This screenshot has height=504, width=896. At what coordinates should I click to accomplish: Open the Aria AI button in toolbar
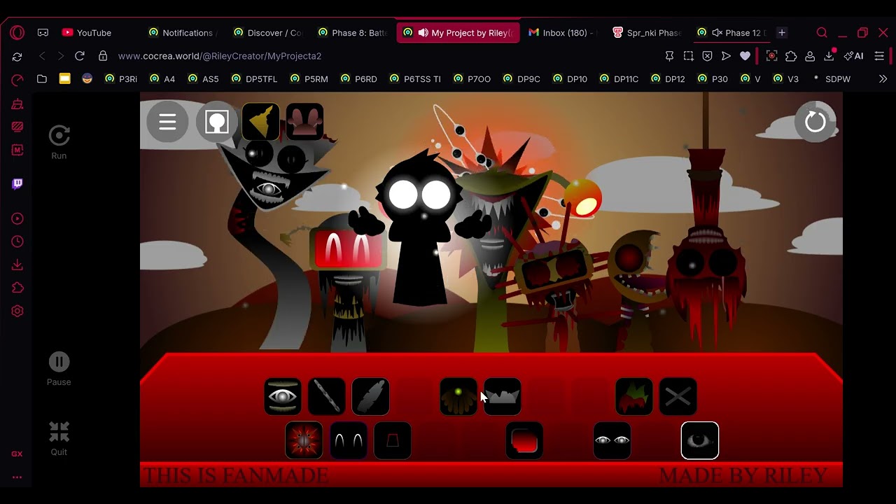[x=854, y=56]
